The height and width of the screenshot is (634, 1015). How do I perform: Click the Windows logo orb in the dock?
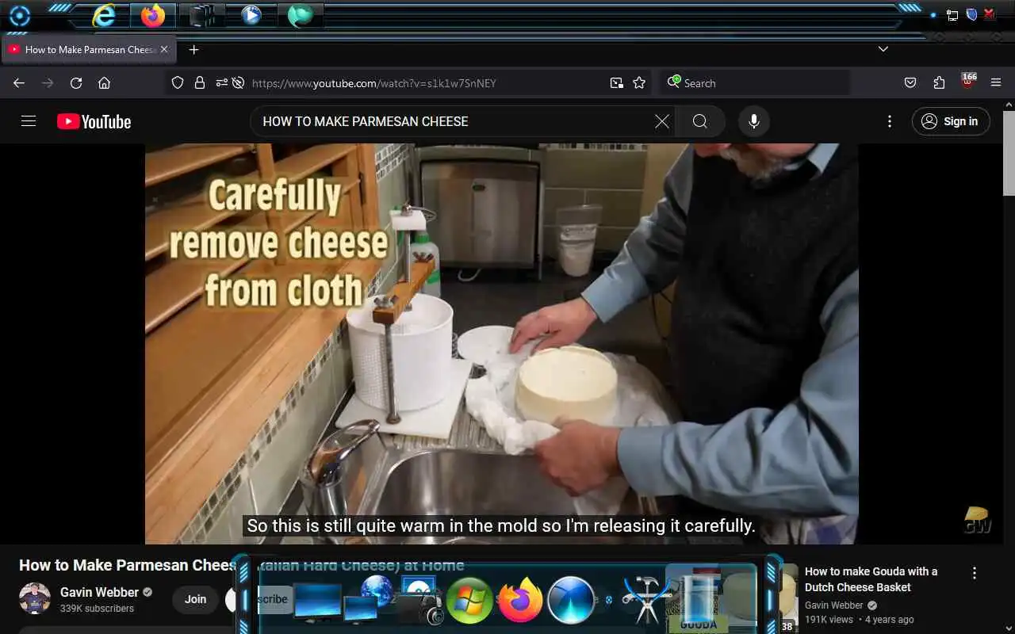pyautogui.click(x=469, y=601)
